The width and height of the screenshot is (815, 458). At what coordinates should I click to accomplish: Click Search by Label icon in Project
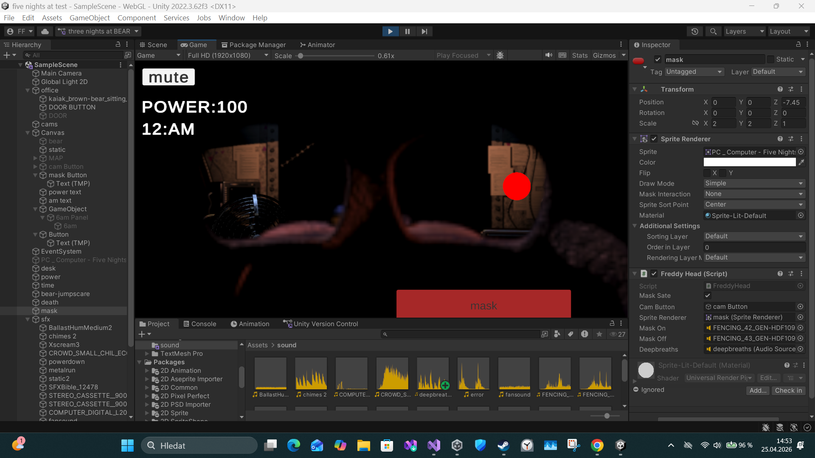pos(571,335)
